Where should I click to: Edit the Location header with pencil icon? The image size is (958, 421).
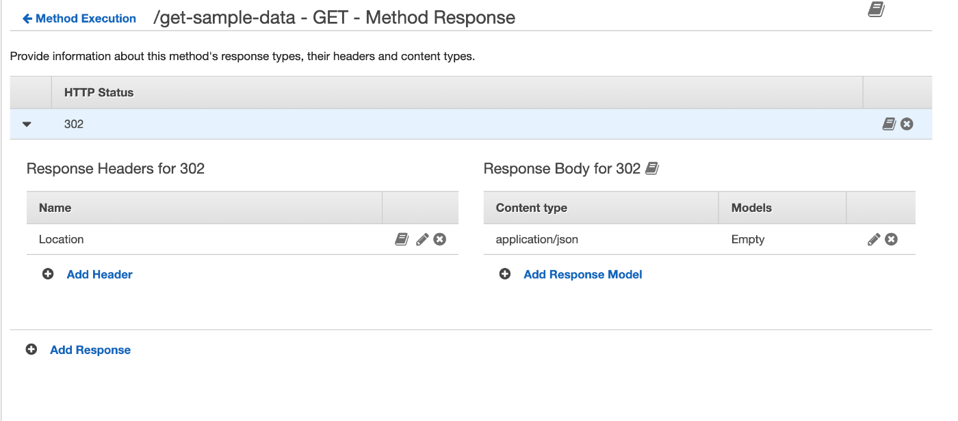click(x=422, y=239)
